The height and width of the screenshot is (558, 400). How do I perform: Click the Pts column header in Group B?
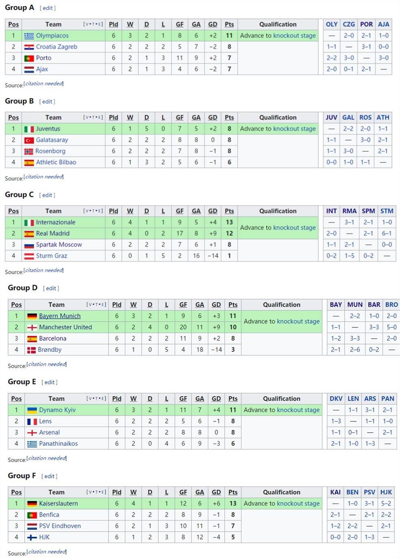229,118
